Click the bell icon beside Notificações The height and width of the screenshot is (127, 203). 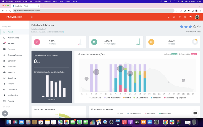[4, 95]
